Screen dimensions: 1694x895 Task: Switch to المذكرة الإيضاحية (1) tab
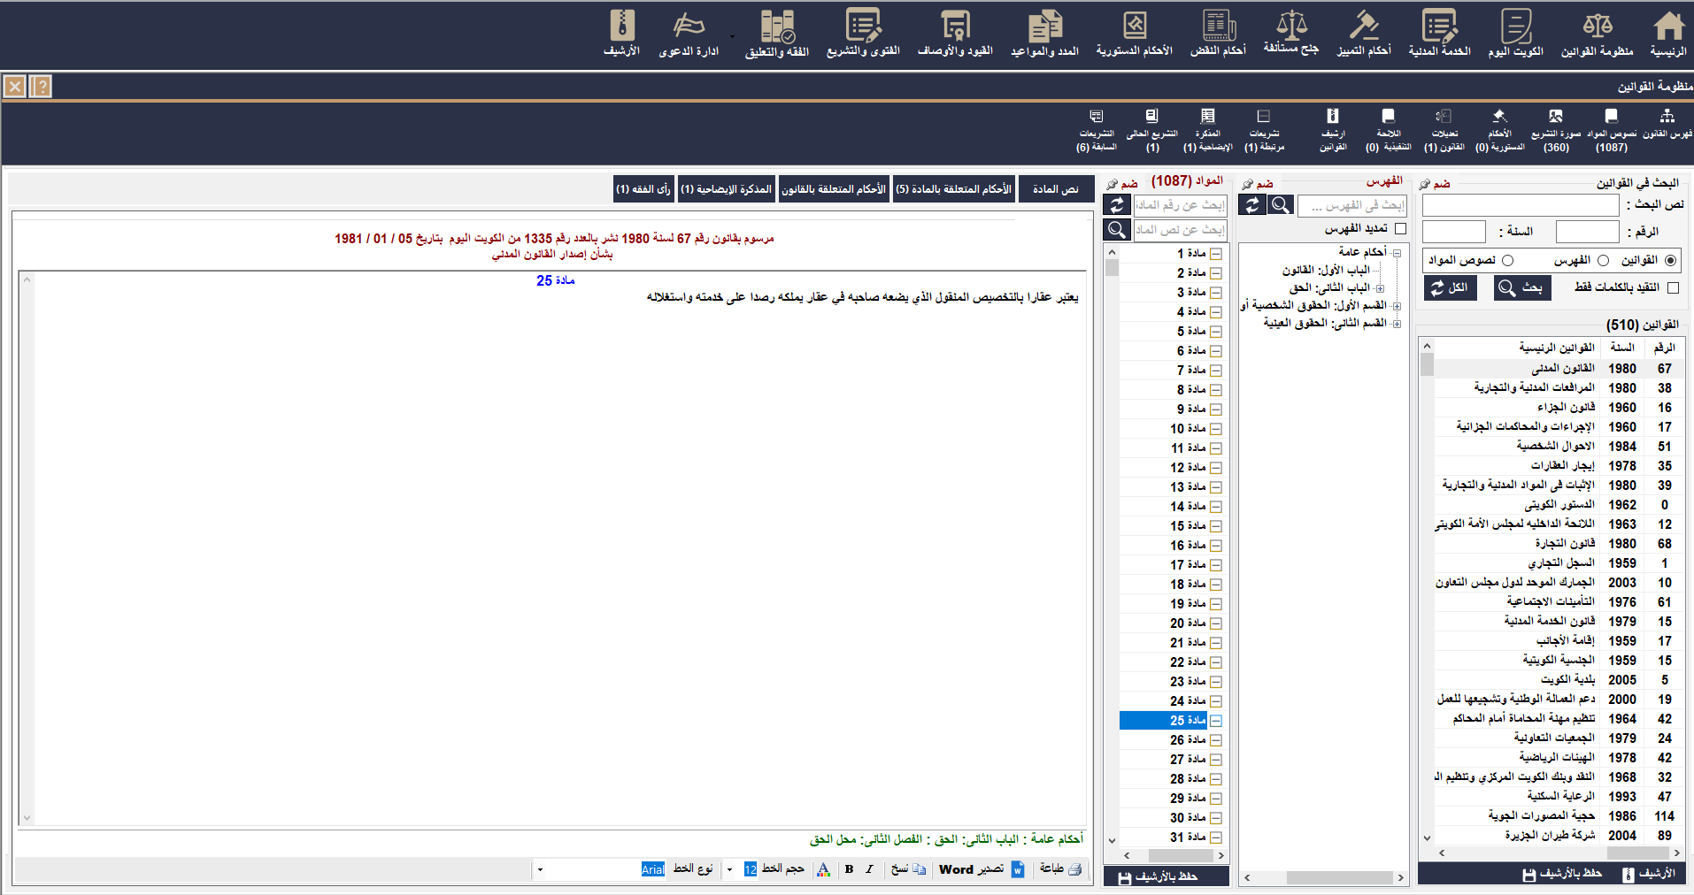pyautogui.click(x=726, y=189)
